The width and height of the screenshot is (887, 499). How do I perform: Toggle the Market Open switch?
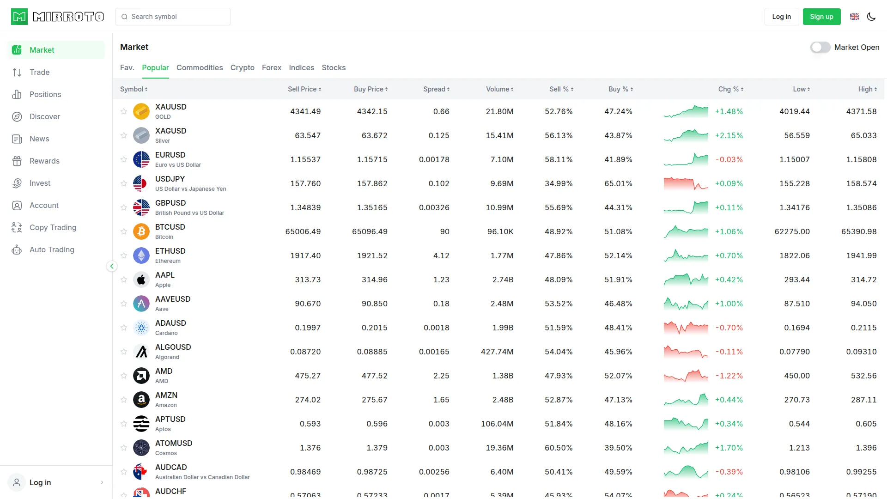click(x=820, y=47)
